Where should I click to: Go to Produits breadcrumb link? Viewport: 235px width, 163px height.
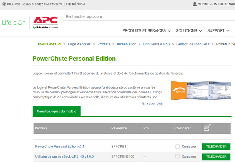pyautogui.click(x=104, y=44)
